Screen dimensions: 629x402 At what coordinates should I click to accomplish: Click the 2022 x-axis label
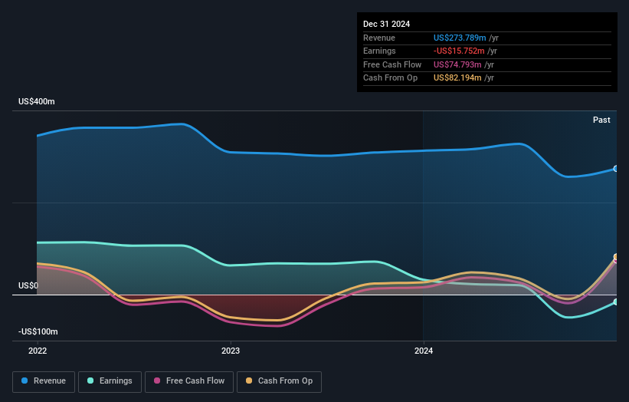pyautogui.click(x=38, y=351)
